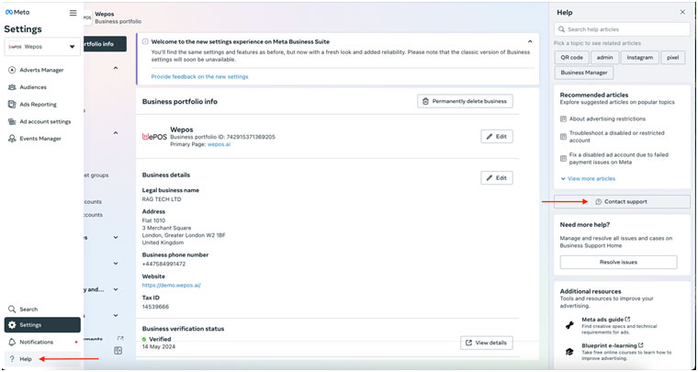698x372 pixels.
Task: Click the 14 May 2024 date
Action: 159,346
